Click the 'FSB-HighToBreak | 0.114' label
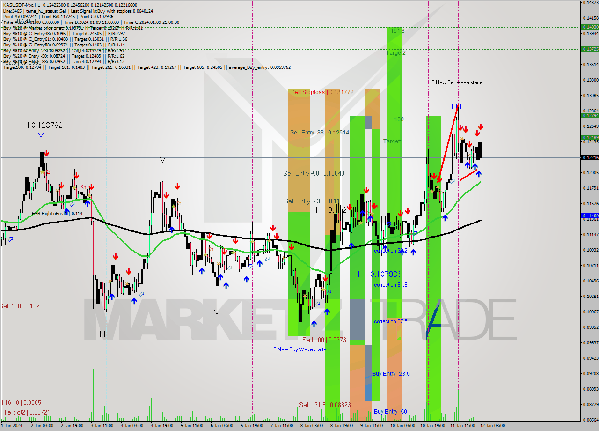 pyautogui.click(x=57, y=214)
